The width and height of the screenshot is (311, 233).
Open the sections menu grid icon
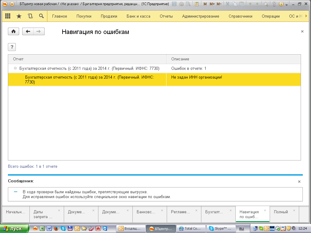tap(8, 16)
